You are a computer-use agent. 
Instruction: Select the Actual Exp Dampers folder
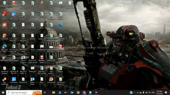(5, 70)
